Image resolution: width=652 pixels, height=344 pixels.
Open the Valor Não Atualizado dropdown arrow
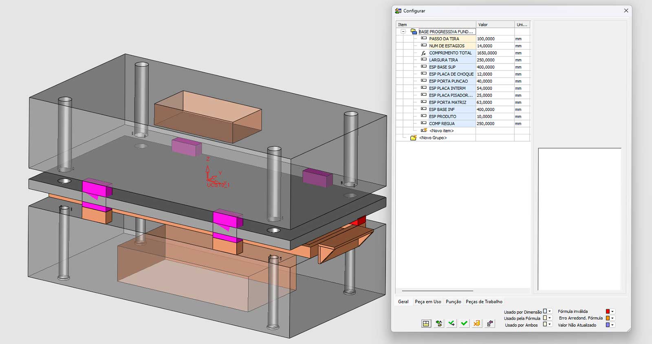[x=612, y=325]
